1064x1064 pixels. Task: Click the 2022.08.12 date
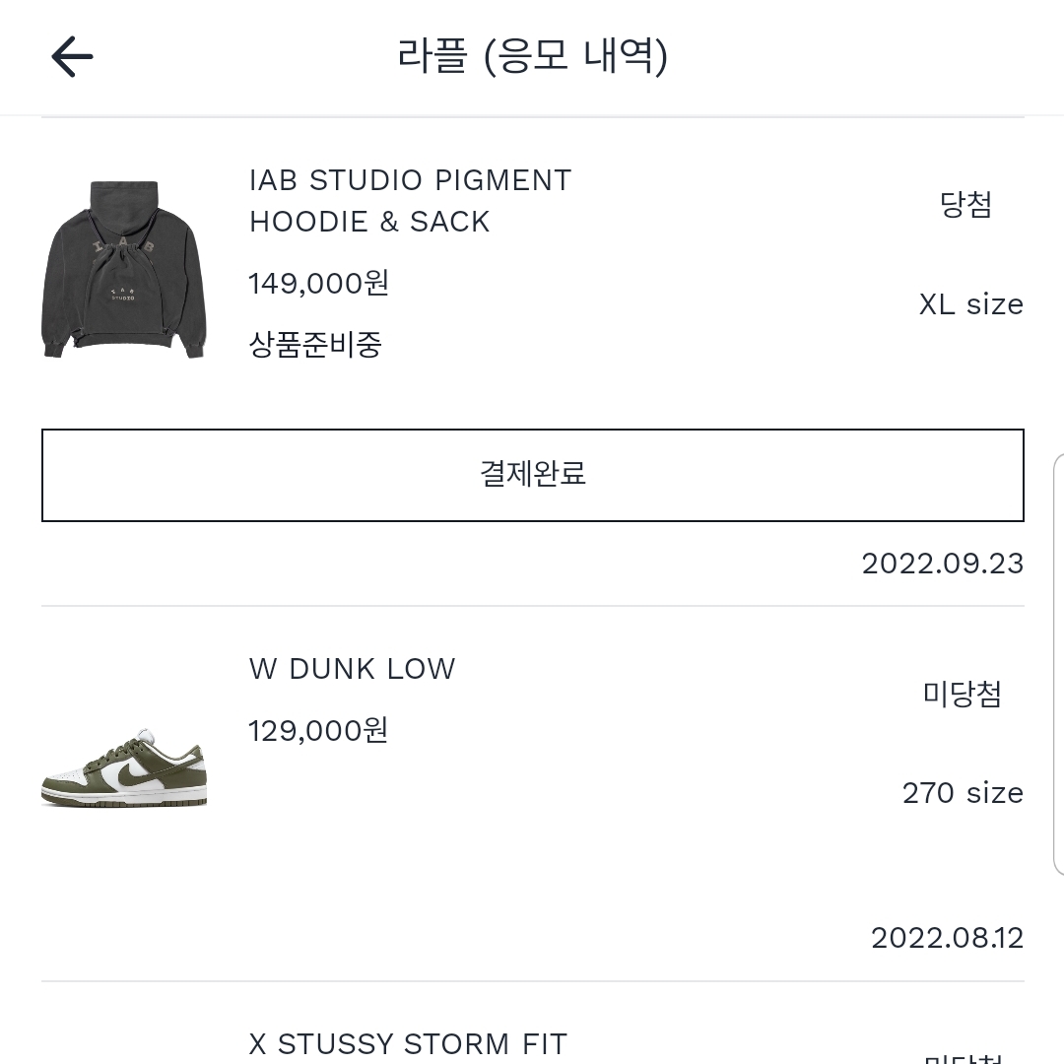948,939
